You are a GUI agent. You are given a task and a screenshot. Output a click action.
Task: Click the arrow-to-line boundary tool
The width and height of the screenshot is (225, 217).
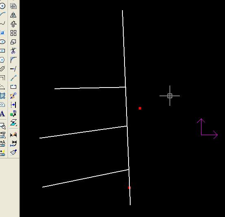(13, 105)
